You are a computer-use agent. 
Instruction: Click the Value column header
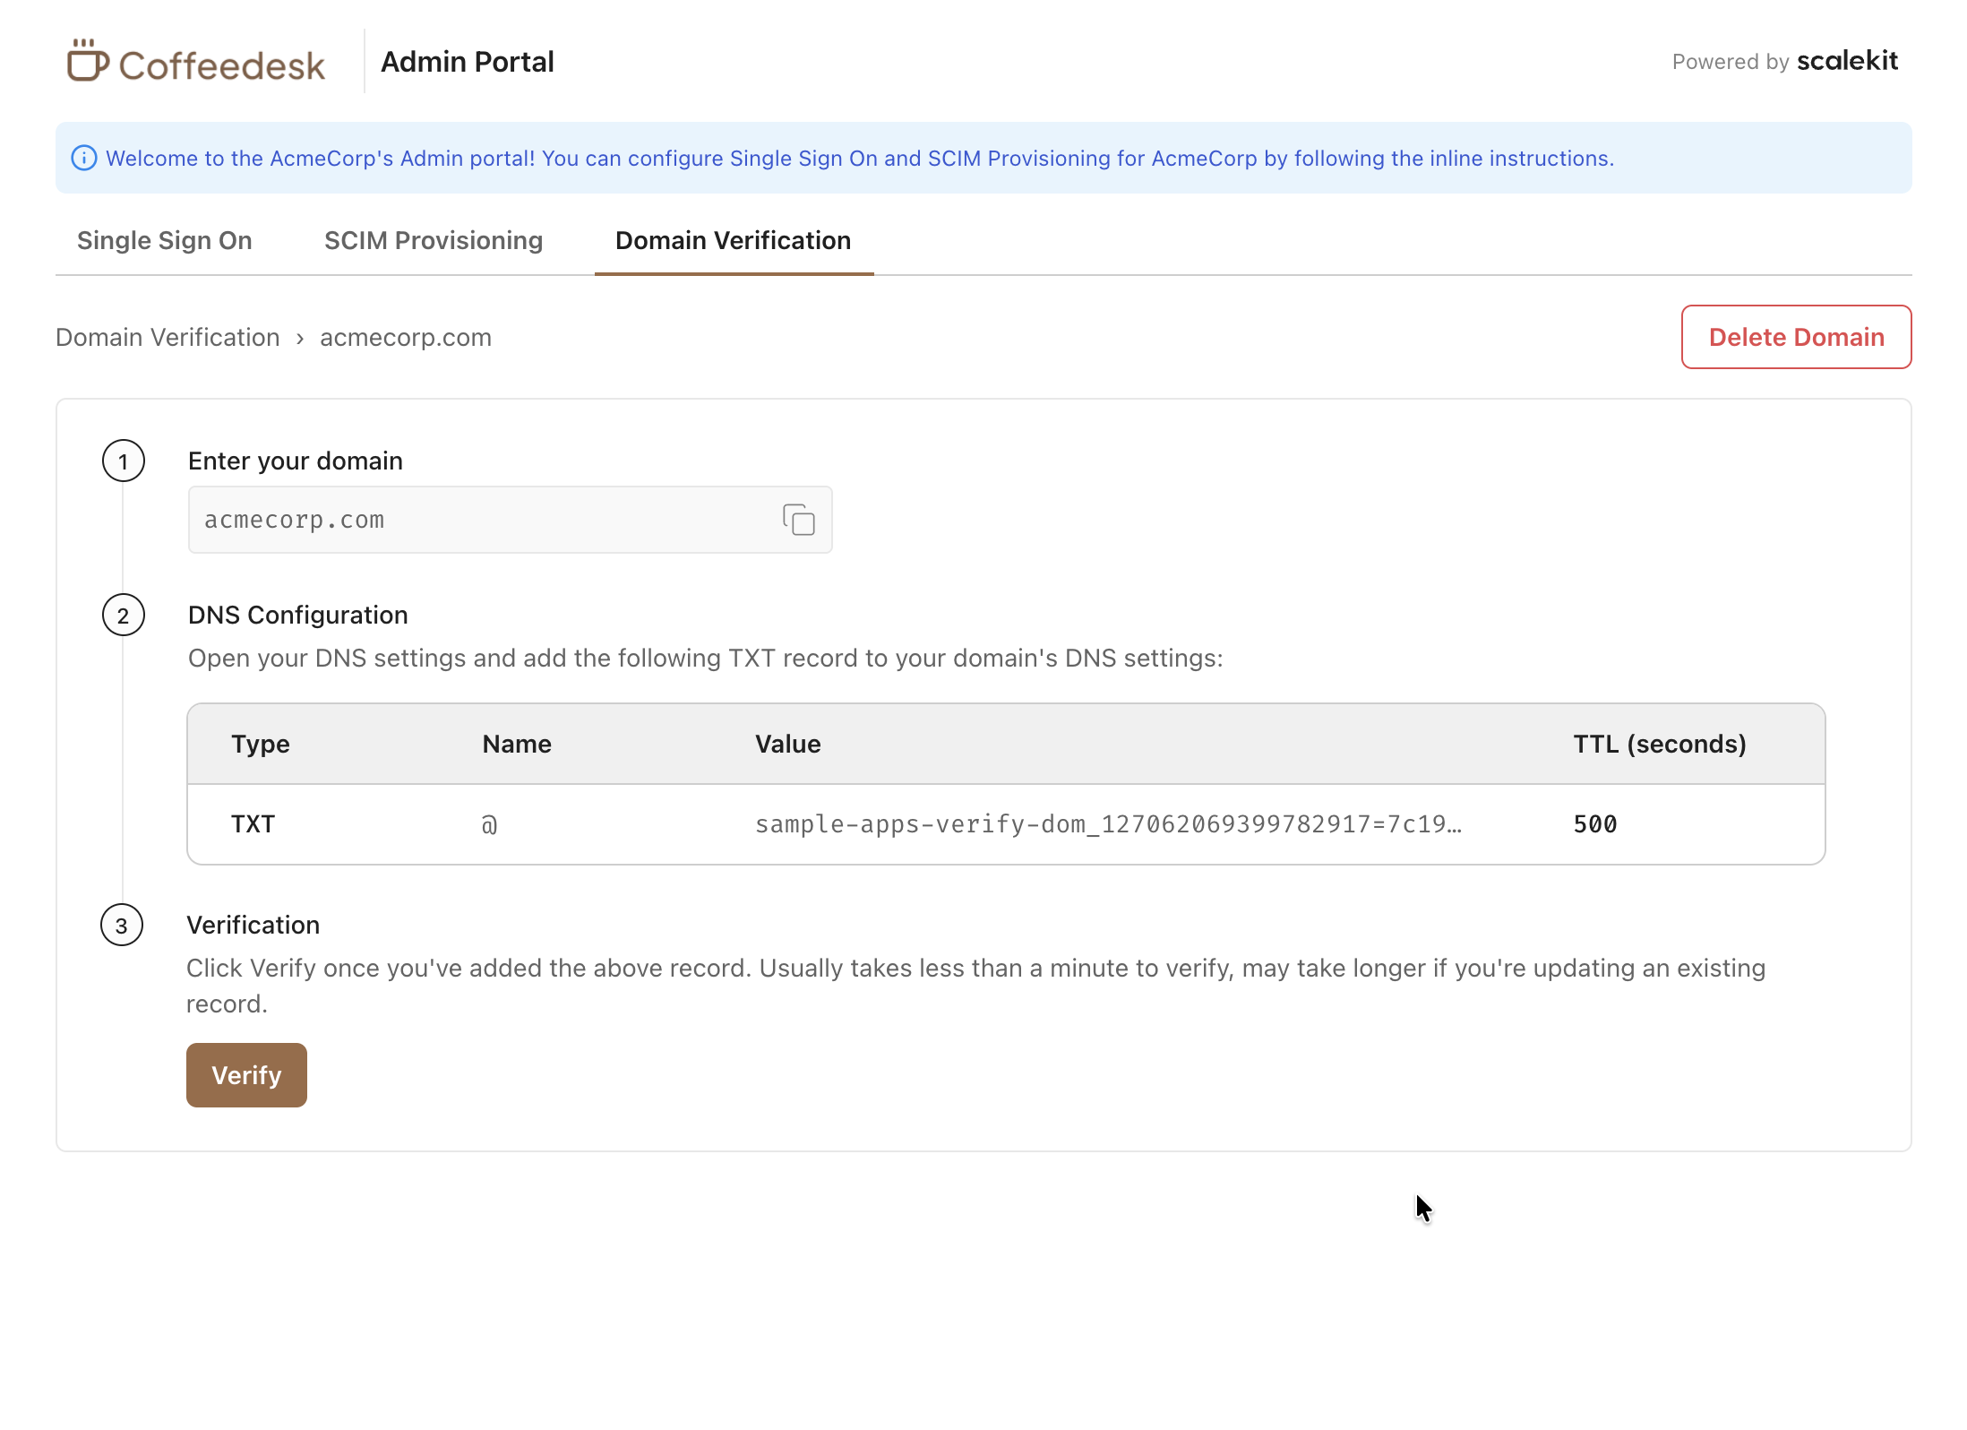coord(787,745)
